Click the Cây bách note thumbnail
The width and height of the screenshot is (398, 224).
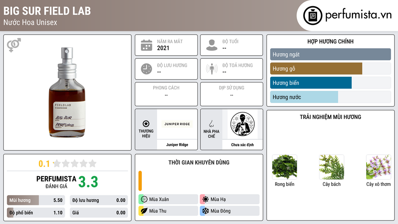click(x=332, y=167)
